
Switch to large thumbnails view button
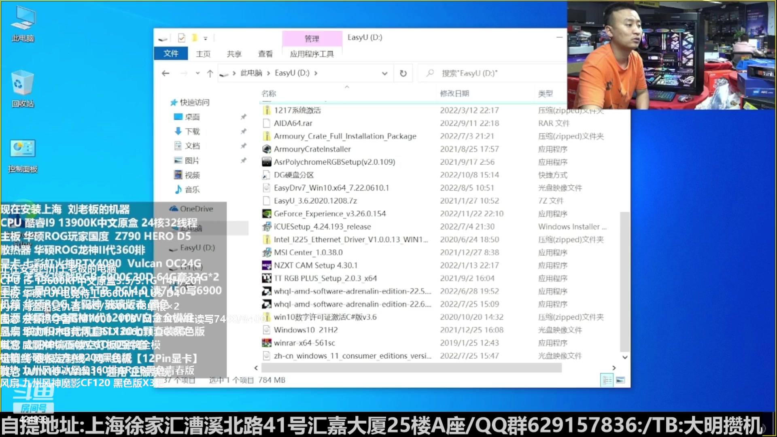[620, 380]
